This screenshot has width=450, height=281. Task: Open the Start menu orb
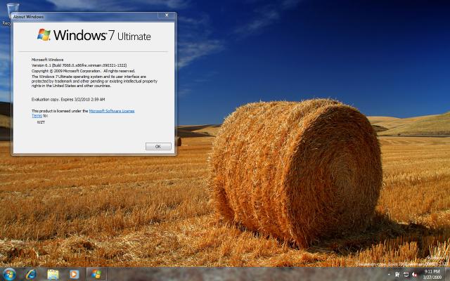point(10,273)
